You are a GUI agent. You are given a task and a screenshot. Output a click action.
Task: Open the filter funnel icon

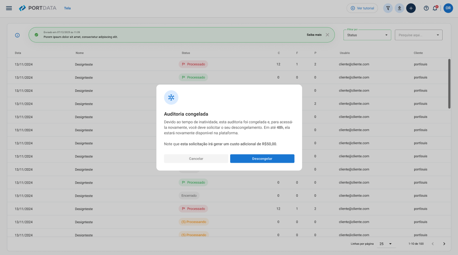pos(388,8)
